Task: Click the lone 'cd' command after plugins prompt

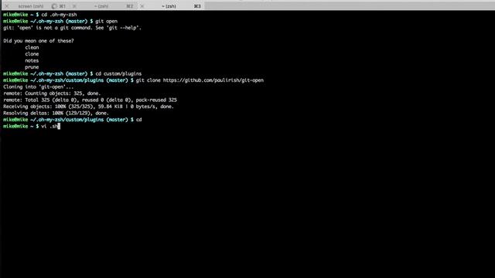Action: pyautogui.click(x=138, y=120)
